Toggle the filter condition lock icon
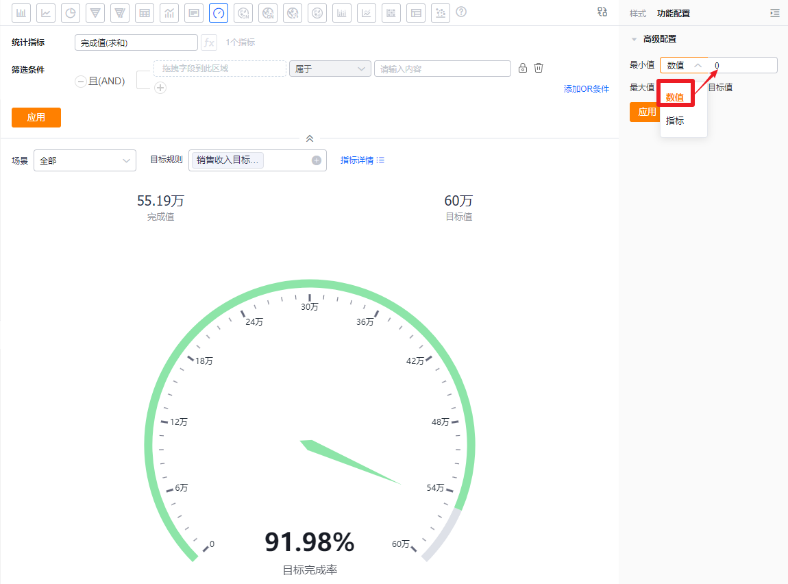 click(x=523, y=68)
